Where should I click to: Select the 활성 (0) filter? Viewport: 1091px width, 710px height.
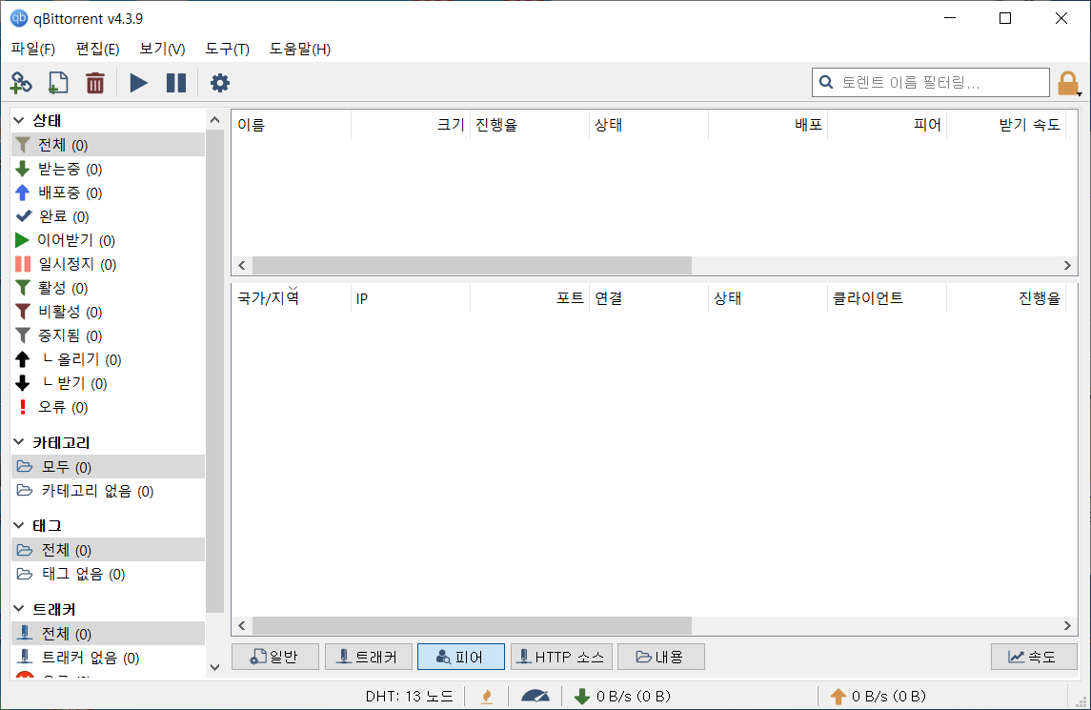(108, 288)
